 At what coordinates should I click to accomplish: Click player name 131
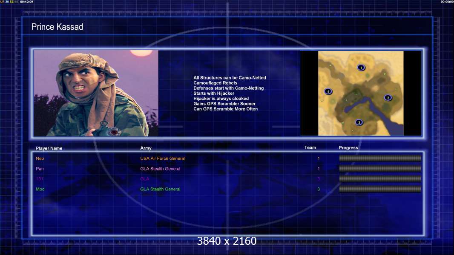tap(39, 179)
